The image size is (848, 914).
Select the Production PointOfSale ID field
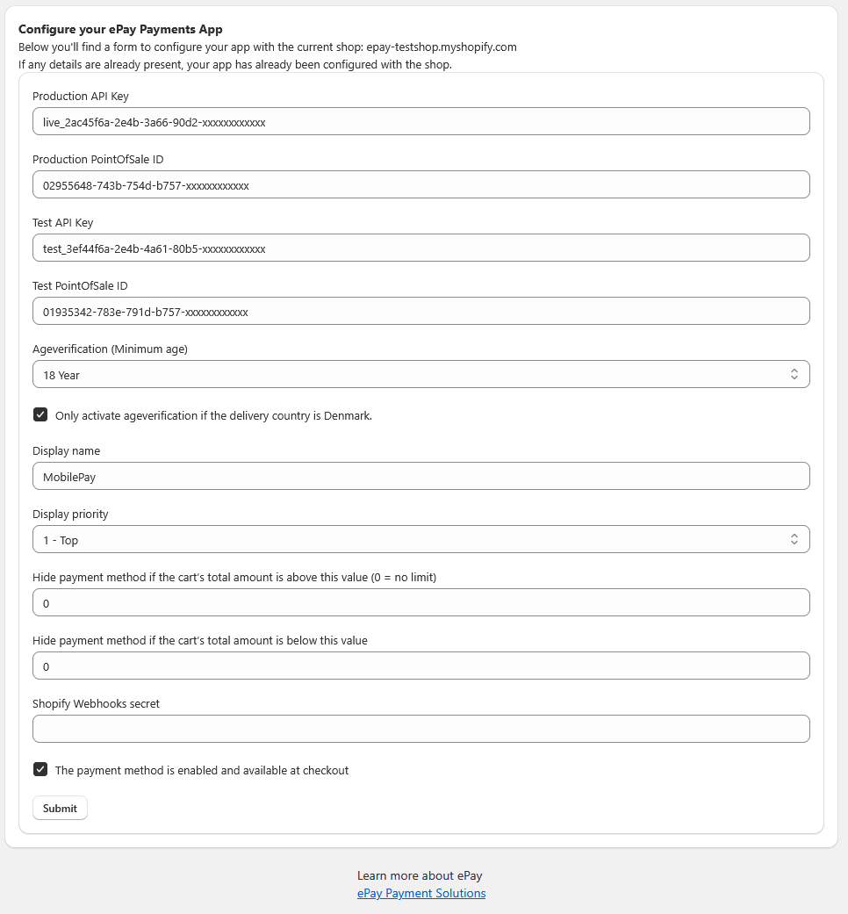click(421, 184)
